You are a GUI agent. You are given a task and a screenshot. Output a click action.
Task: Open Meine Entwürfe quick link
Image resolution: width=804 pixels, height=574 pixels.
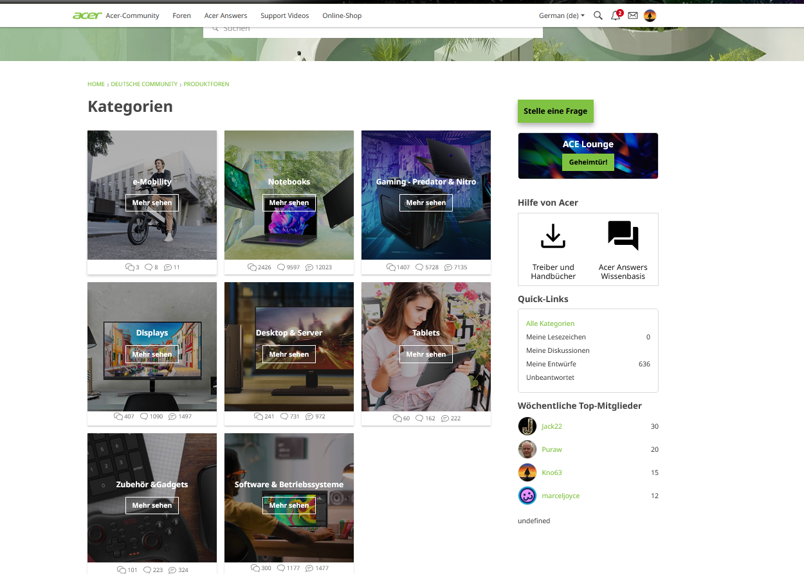(551, 364)
